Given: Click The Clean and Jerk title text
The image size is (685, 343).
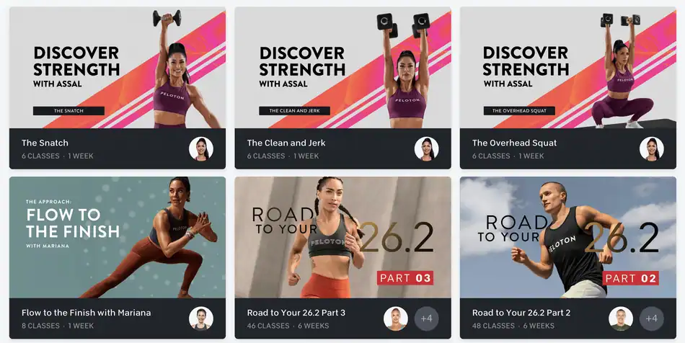Looking at the screenshot, I should [286, 143].
